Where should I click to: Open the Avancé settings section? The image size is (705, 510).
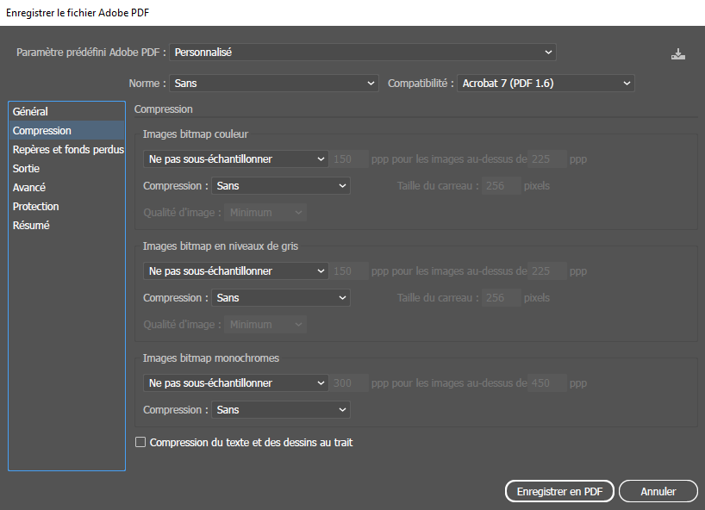29,188
